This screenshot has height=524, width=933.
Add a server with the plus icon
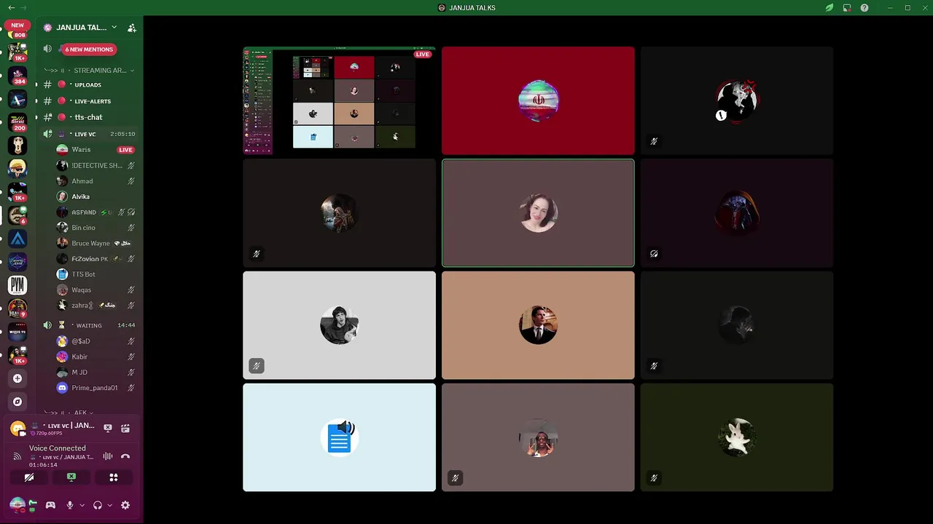[17, 378]
